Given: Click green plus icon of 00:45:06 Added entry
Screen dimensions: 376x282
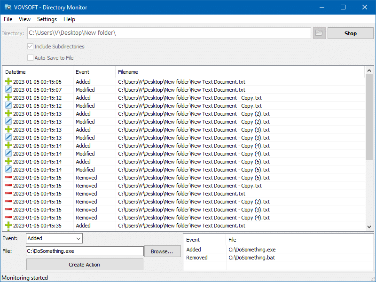Looking at the screenshot, I should pos(8,82).
